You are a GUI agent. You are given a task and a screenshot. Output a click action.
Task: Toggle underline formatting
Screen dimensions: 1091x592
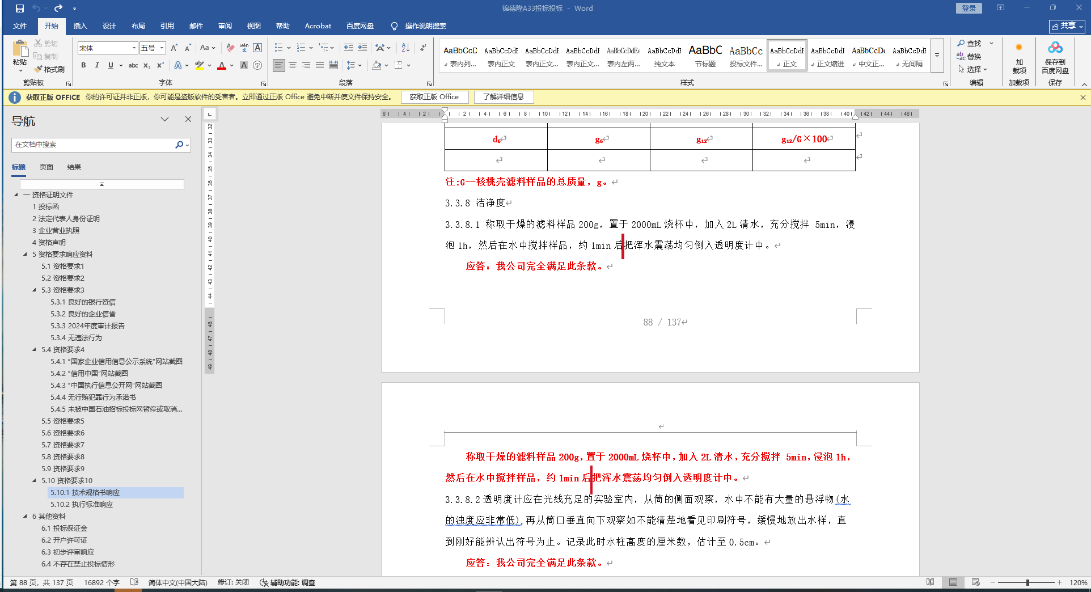tap(111, 65)
